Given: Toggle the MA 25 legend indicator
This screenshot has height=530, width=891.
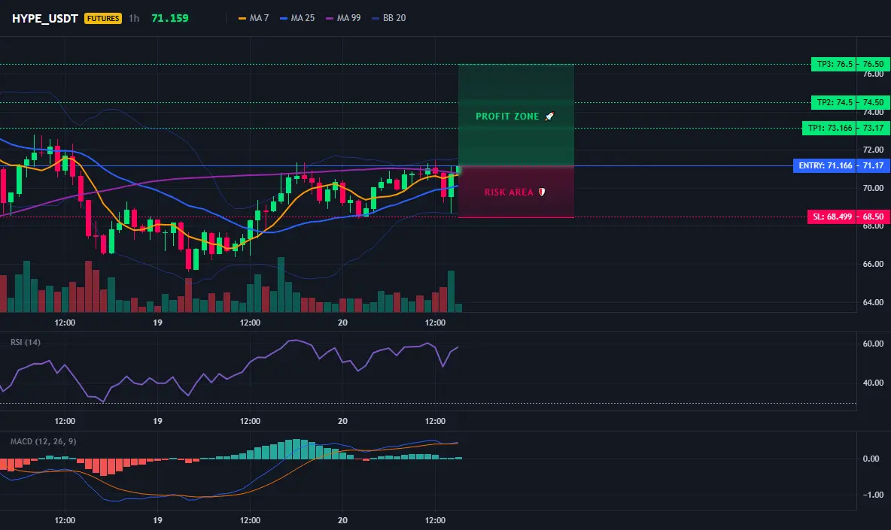Looking at the screenshot, I should pos(297,18).
